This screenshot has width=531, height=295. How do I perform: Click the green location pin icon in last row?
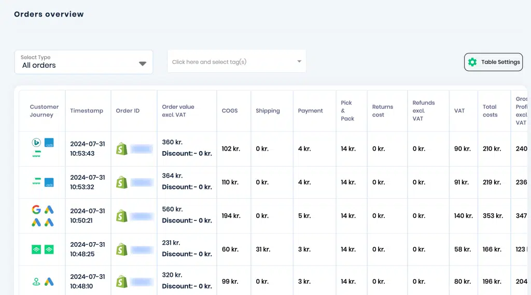point(36,282)
